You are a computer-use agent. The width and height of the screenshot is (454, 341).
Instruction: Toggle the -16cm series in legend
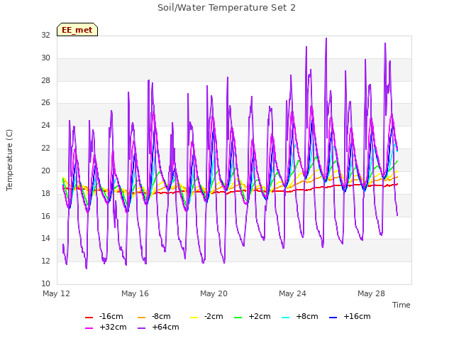[x=104, y=316]
